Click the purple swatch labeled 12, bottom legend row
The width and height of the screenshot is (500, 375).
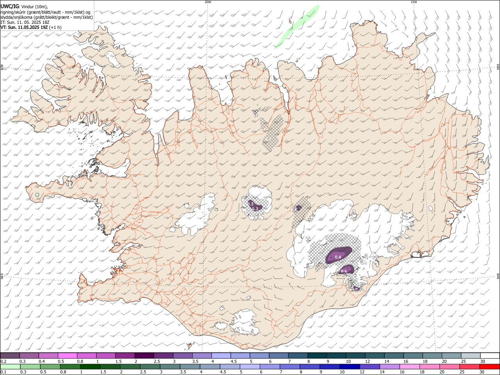tap(369, 366)
